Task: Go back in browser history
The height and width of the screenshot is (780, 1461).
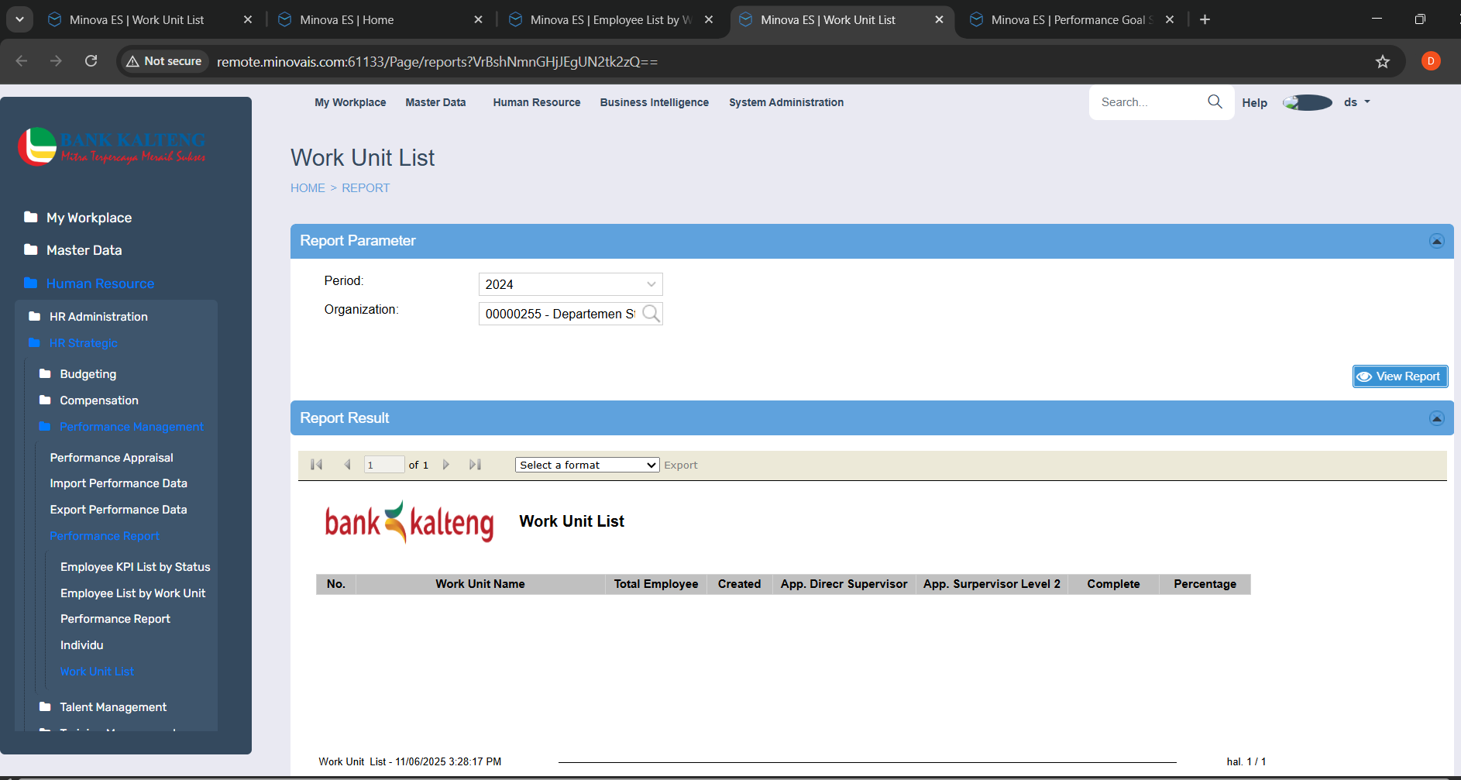Action: (22, 60)
